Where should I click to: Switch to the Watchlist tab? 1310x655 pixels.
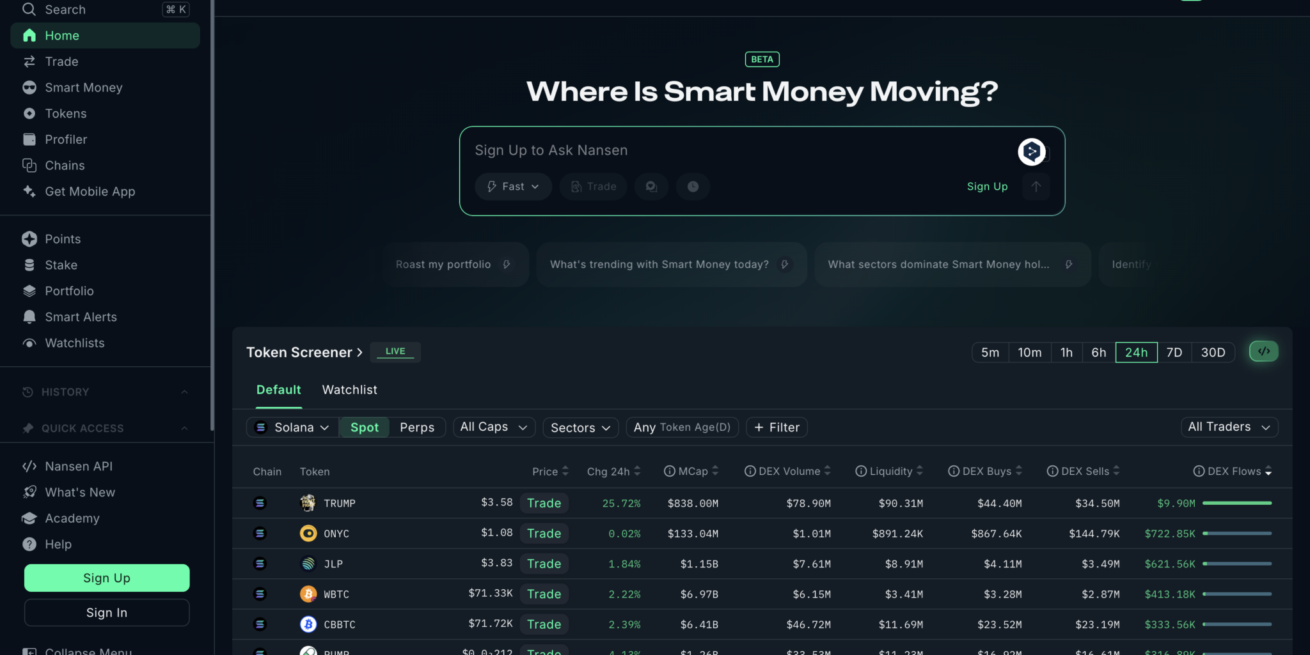coord(350,390)
